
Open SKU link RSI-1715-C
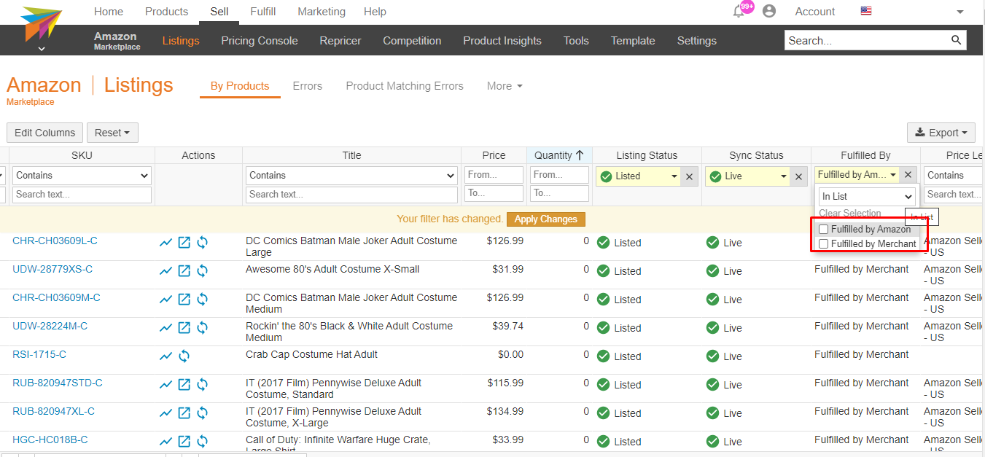[x=39, y=354]
